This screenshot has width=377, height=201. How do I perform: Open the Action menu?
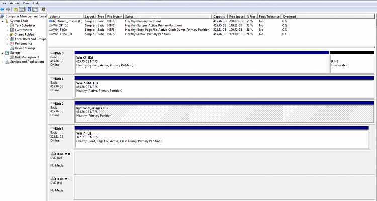pos(14,3)
